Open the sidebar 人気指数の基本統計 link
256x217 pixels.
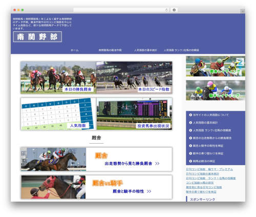click(205, 123)
